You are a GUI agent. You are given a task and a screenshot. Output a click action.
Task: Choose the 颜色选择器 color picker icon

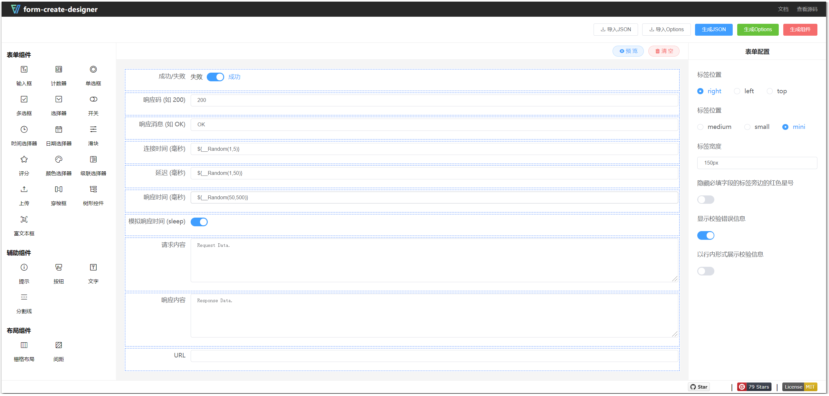pos(59,159)
